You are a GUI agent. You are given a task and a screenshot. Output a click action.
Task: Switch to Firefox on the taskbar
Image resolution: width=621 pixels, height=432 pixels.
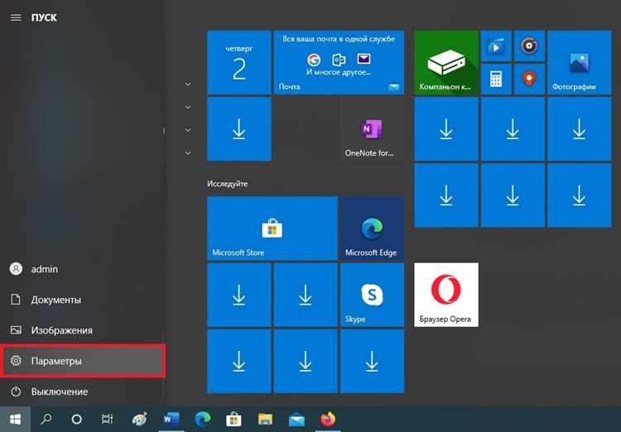point(328,419)
